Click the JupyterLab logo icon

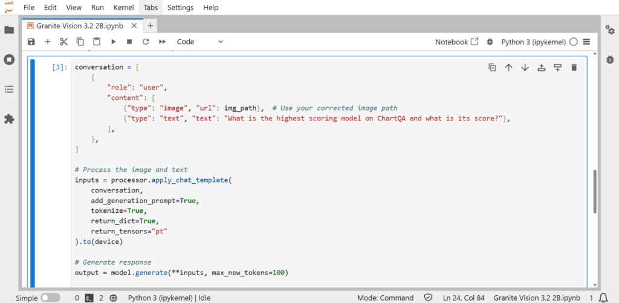click(x=8, y=7)
